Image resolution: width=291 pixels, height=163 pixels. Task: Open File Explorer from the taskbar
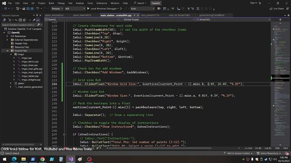pyautogui.click(x=24, y=159)
